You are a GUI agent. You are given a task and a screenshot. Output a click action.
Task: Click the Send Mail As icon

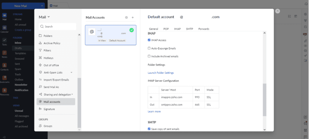coord(40,87)
